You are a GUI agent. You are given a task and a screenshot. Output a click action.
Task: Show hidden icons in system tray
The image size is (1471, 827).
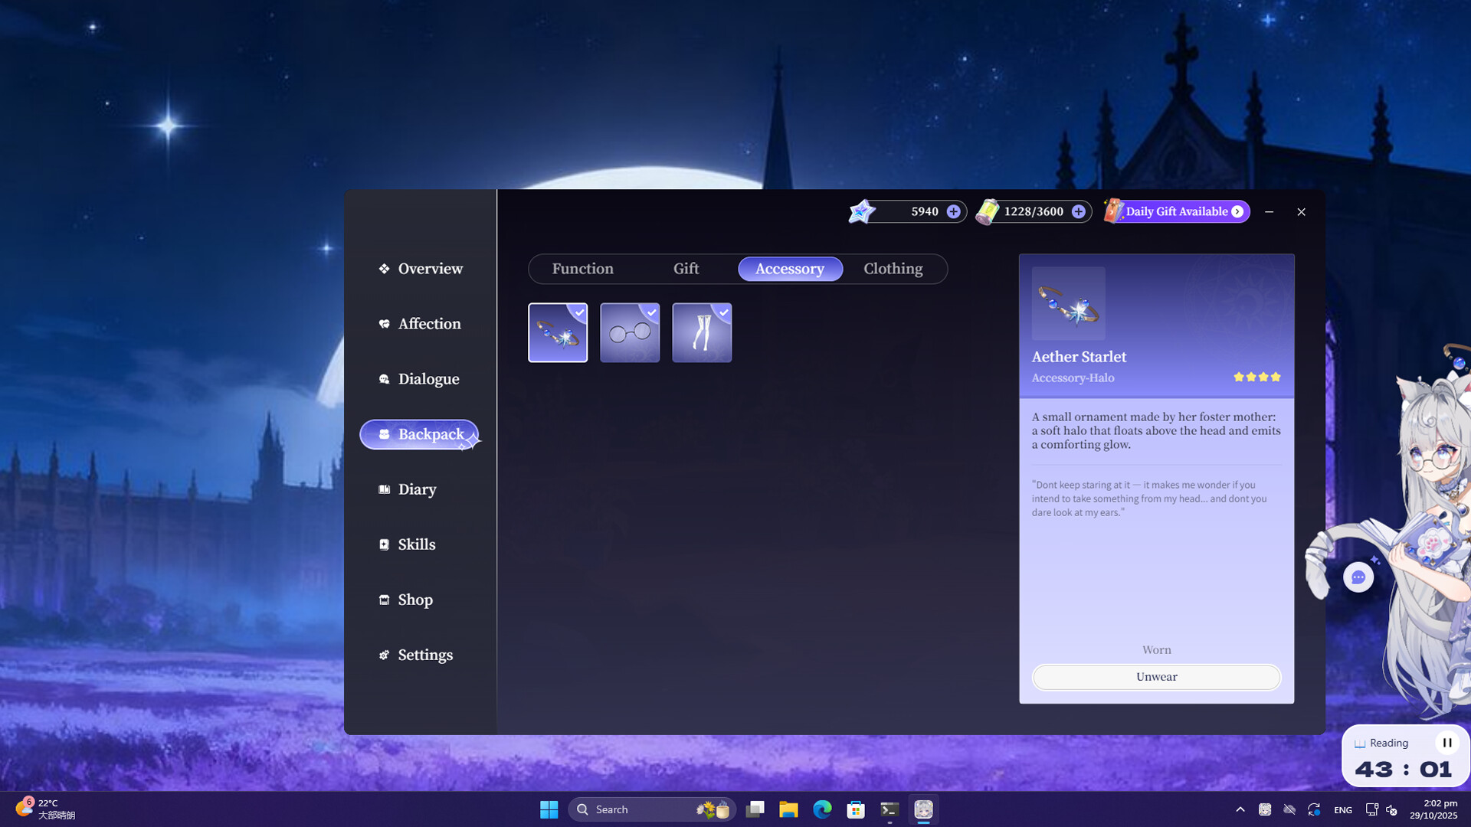coord(1240,809)
